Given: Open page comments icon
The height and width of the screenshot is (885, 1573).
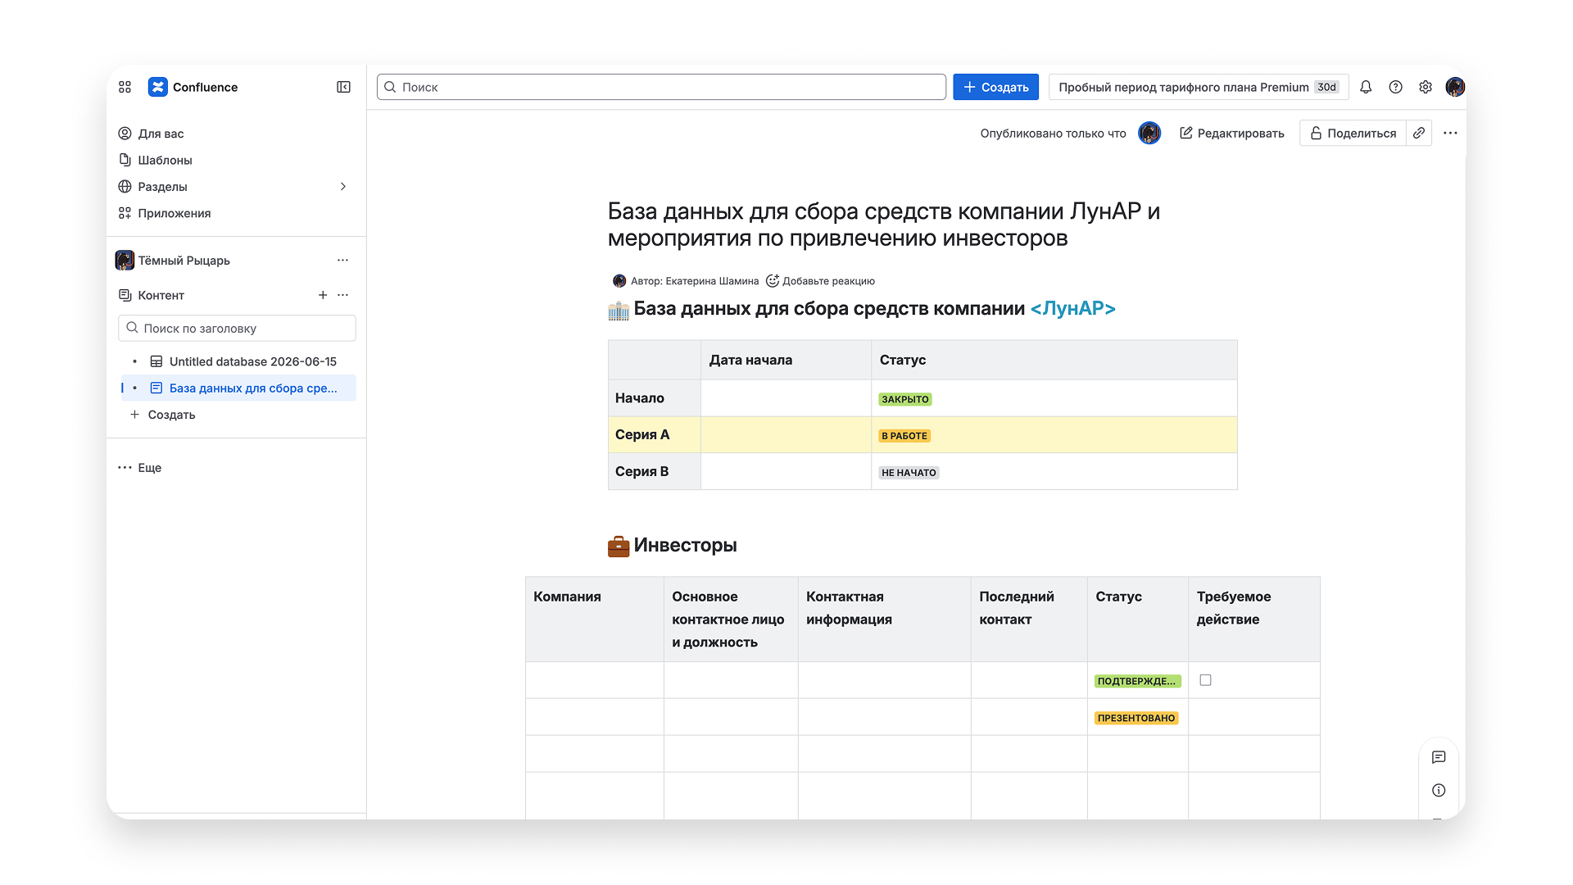Looking at the screenshot, I should coord(1439,757).
